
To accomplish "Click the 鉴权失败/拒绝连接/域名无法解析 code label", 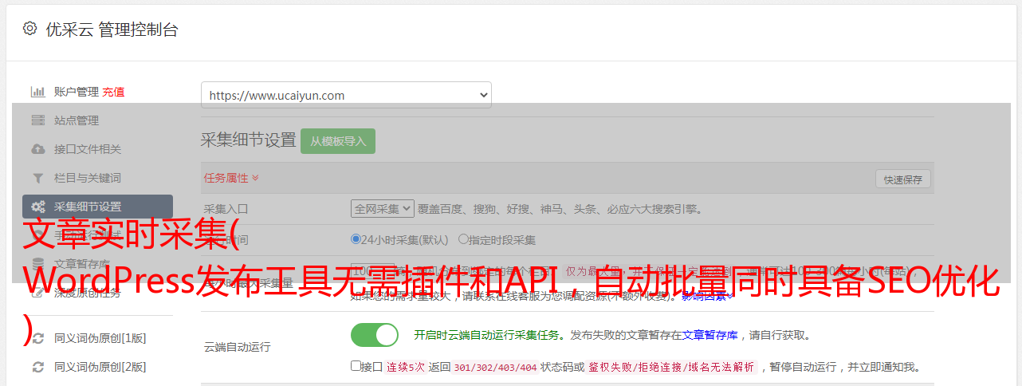I will pyautogui.click(x=671, y=367).
